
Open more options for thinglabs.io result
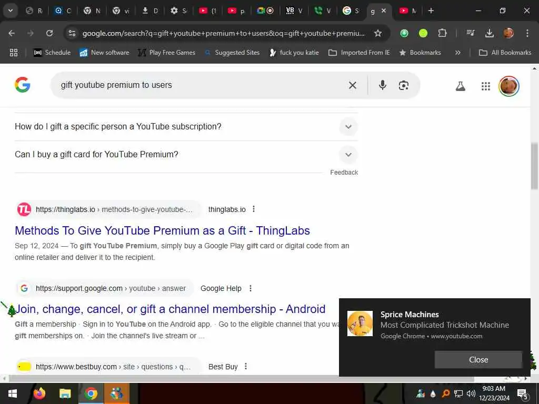point(254,209)
